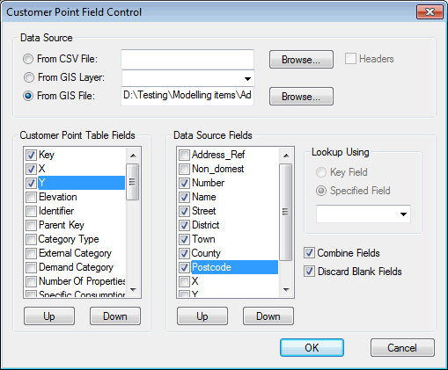Select the From GIS Layer radio option
This screenshot has height=370, width=448.
coord(29,77)
